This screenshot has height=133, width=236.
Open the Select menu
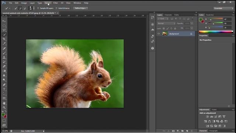(48, 3)
